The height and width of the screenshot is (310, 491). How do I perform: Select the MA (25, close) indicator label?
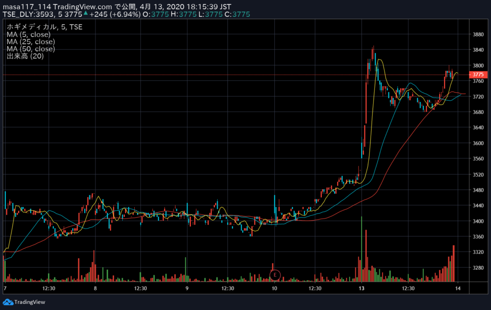click(x=31, y=42)
